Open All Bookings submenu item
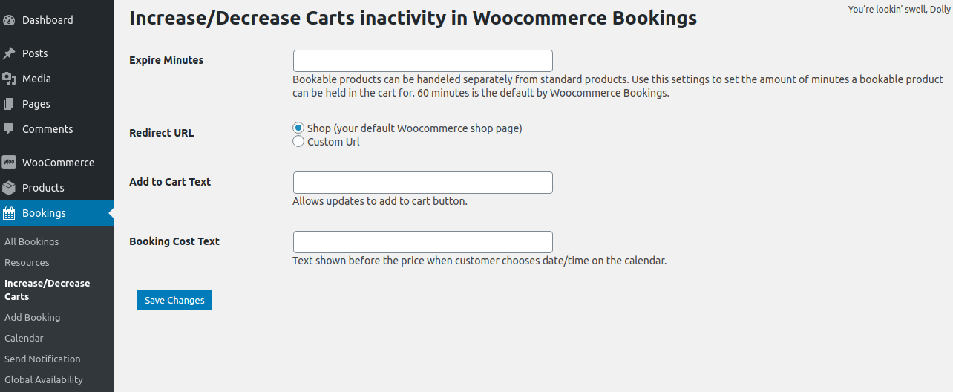This screenshot has width=953, height=392. point(31,242)
